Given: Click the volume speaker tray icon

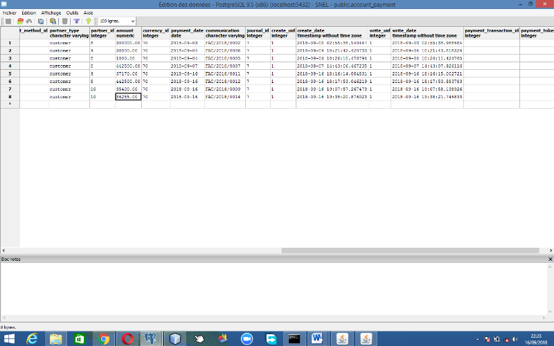Looking at the screenshot, I should click(515, 339).
